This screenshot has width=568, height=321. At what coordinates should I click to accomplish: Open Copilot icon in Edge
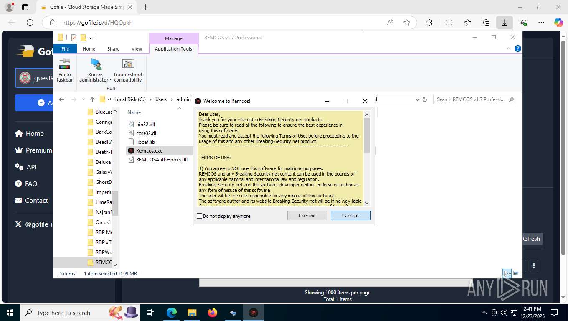coord(558,23)
